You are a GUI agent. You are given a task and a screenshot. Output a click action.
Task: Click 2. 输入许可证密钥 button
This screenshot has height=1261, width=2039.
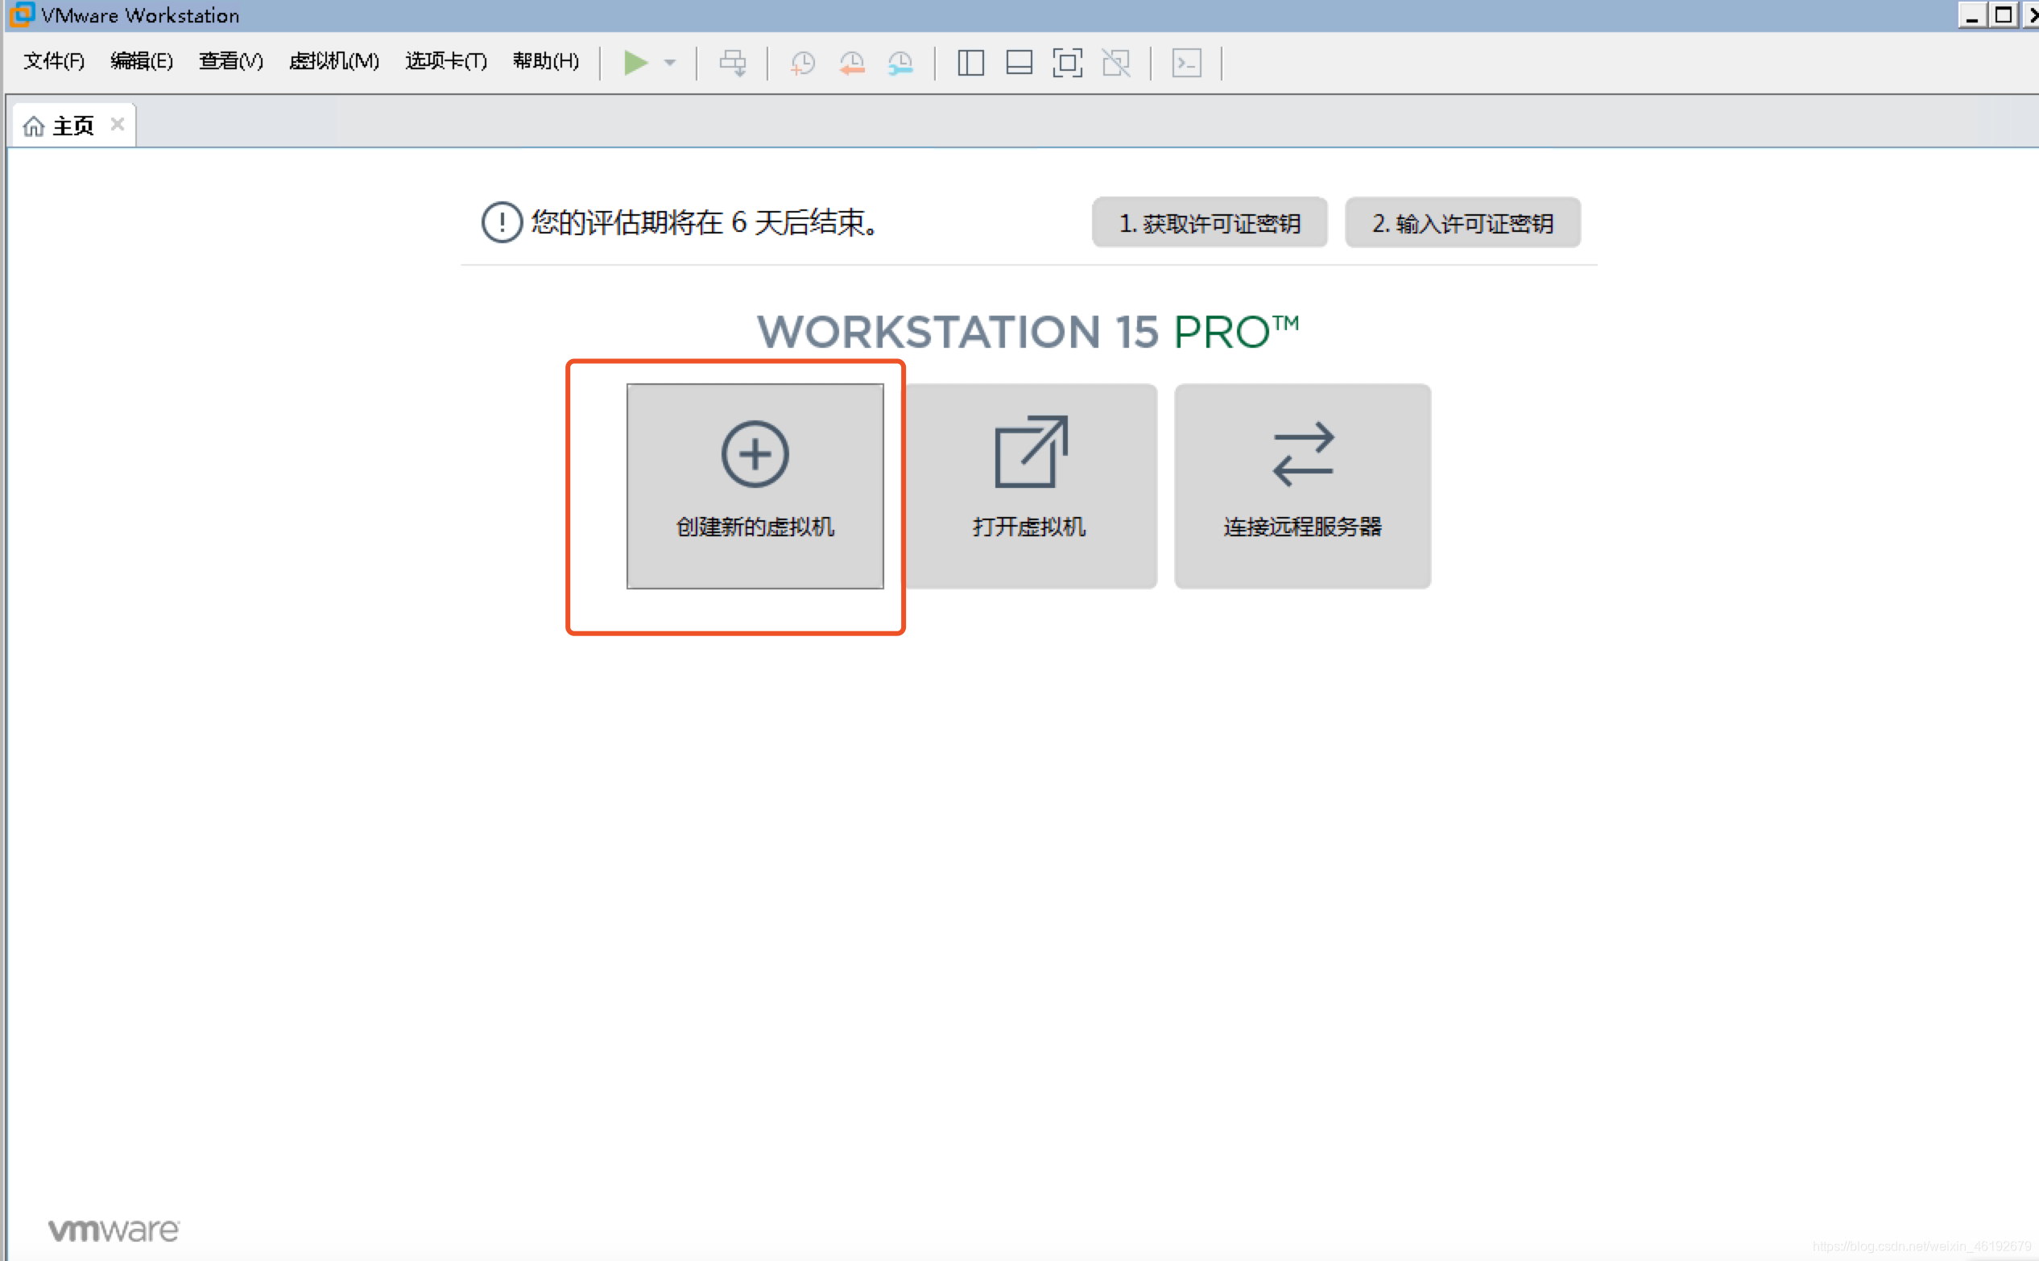pos(1462,223)
